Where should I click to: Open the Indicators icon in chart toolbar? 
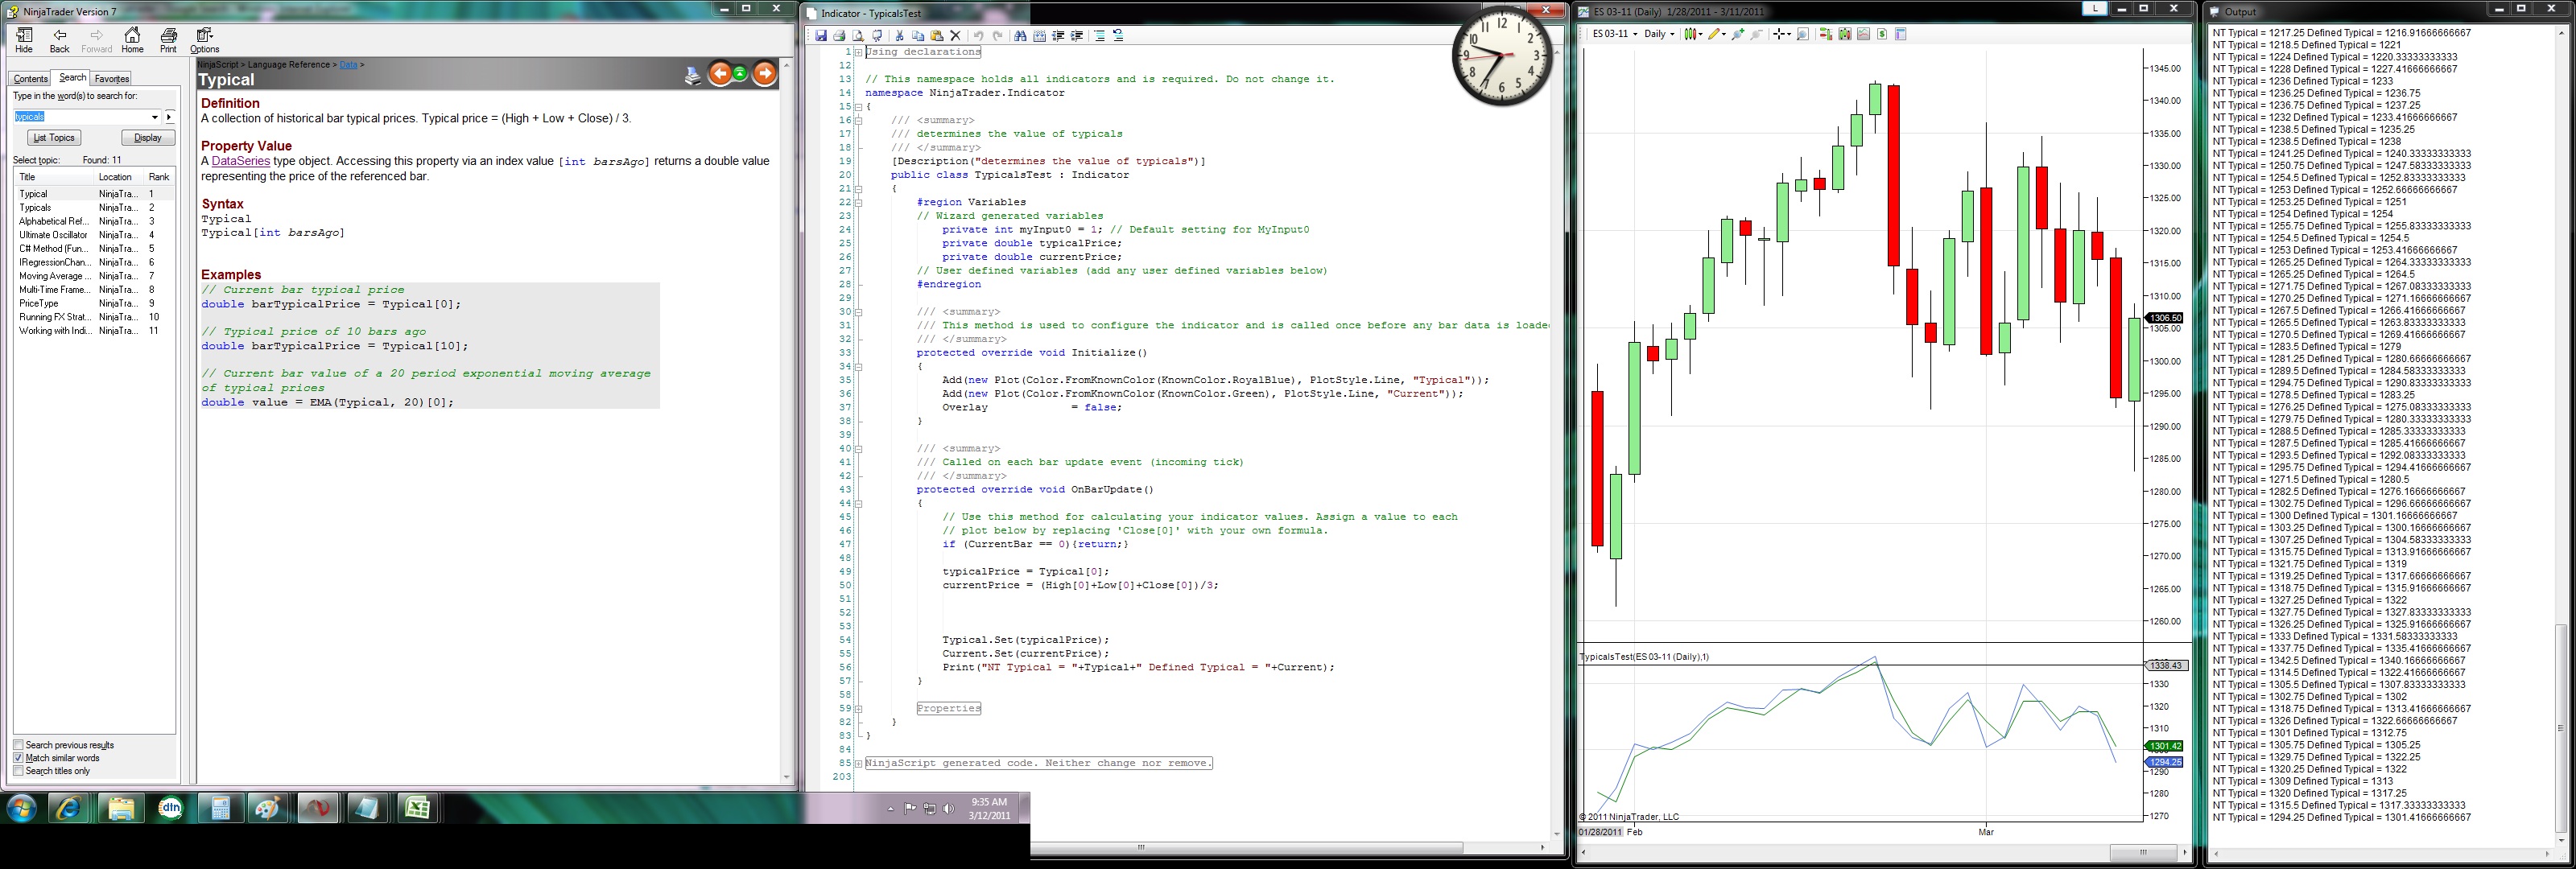pyautogui.click(x=1864, y=34)
